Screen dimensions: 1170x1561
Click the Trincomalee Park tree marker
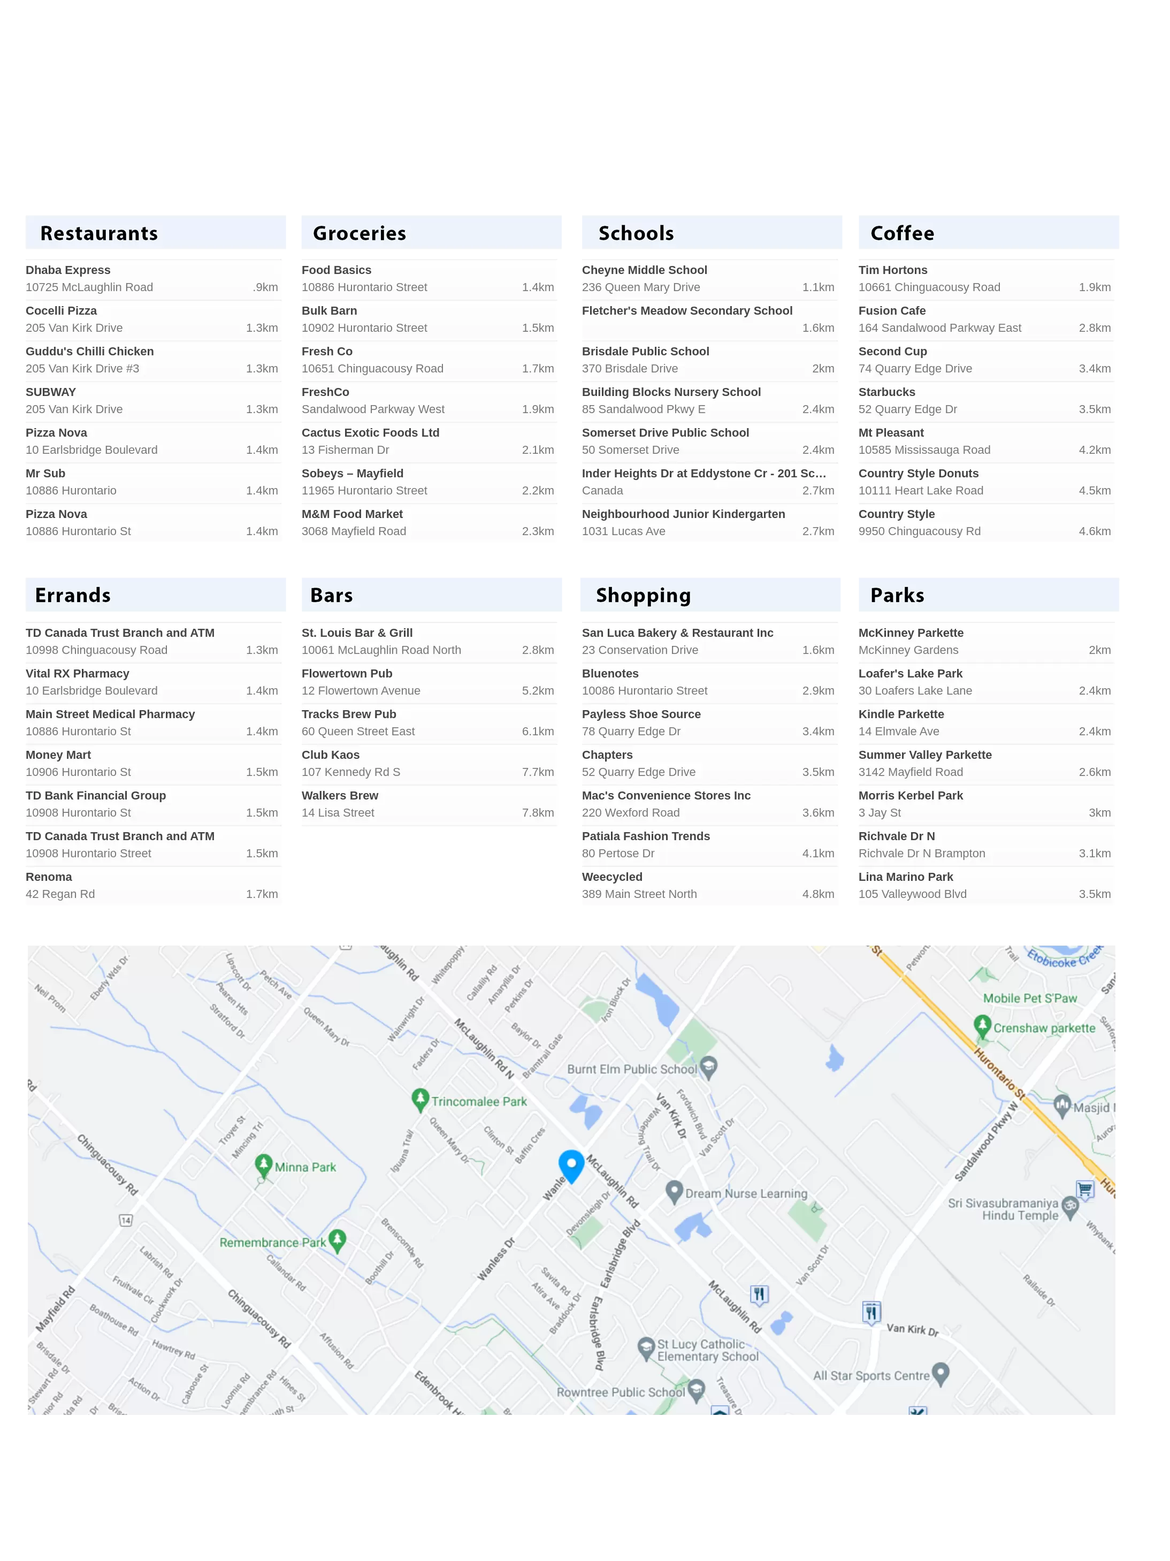coord(420,1099)
